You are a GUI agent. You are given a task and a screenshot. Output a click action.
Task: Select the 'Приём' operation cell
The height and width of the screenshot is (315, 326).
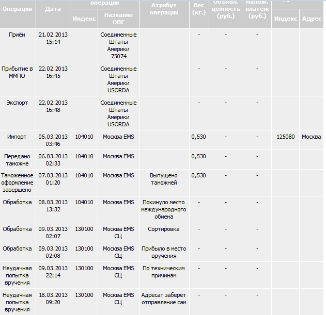(x=18, y=35)
